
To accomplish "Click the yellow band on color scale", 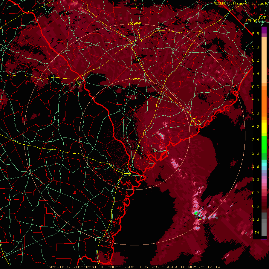I will [x=264, y=128].
